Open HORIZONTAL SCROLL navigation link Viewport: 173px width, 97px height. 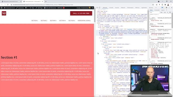84,20
